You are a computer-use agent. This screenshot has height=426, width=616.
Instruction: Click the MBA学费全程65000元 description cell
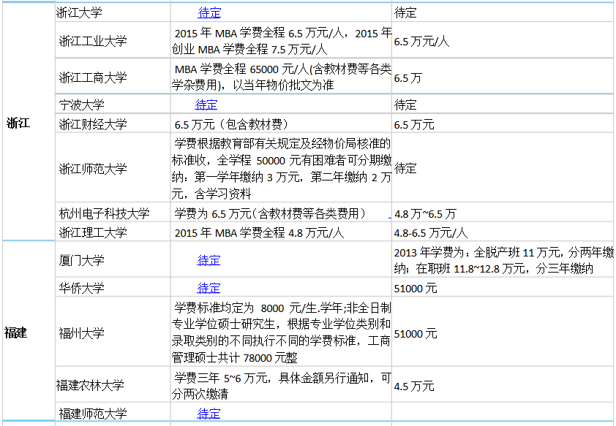pos(281,77)
